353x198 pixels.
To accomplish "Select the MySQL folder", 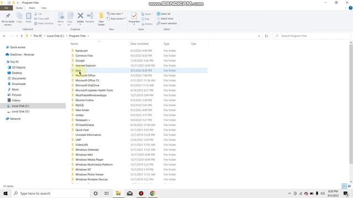I will pyautogui.click(x=79, y=105).
